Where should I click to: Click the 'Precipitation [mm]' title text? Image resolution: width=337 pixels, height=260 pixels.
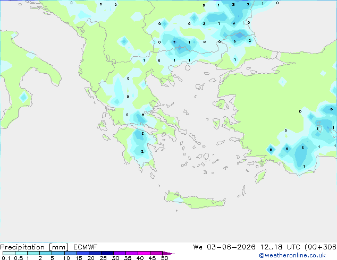(35, 247)
